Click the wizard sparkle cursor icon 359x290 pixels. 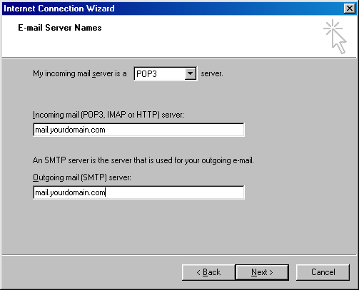tap(335, 36)
